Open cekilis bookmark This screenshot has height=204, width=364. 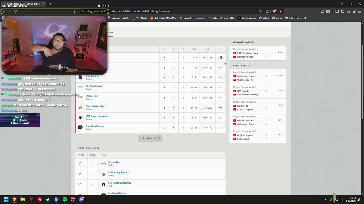coord(264,18)
